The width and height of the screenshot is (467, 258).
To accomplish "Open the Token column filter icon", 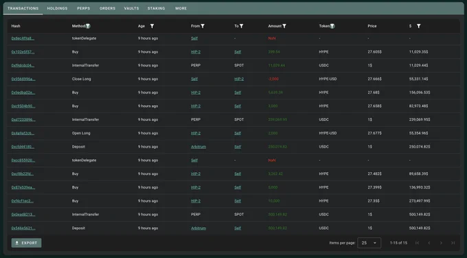I will pyautogui.click(x=332, y=26).
